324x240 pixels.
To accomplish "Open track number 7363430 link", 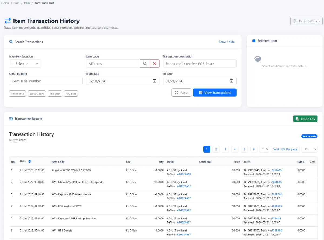I will (277, 231).
